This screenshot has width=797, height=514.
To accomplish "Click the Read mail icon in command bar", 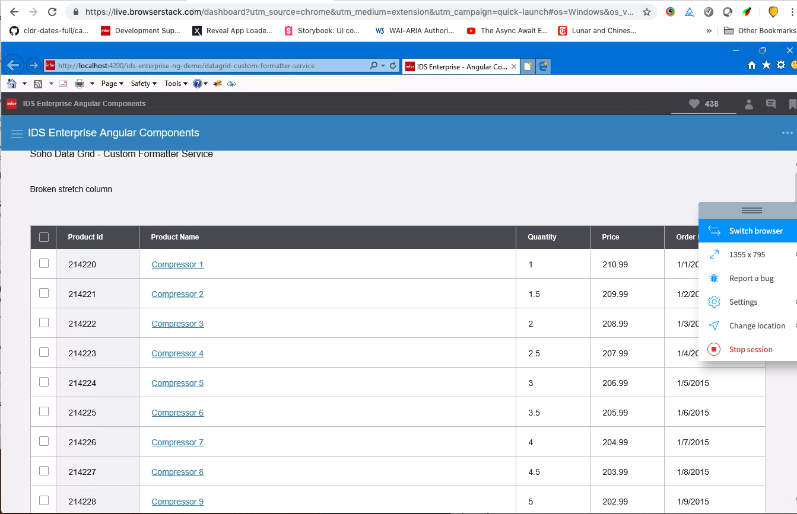I will click(63, 84).
